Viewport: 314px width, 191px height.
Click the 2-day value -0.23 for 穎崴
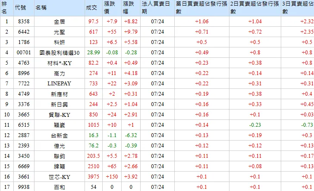(255, 125)
